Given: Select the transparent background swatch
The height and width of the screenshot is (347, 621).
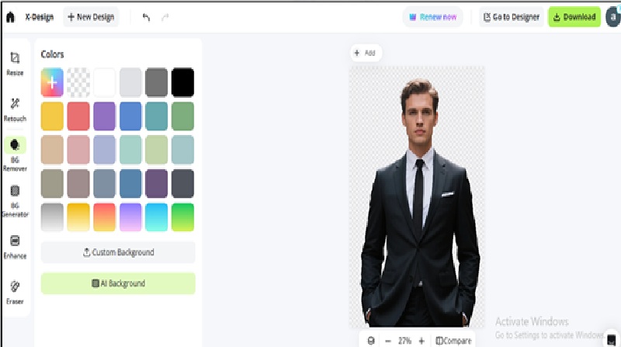Looking at the screenshot, I should tap(78, 82).
